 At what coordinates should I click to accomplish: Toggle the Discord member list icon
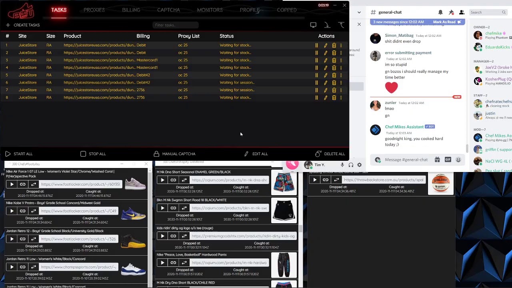(x=462, y=12)
